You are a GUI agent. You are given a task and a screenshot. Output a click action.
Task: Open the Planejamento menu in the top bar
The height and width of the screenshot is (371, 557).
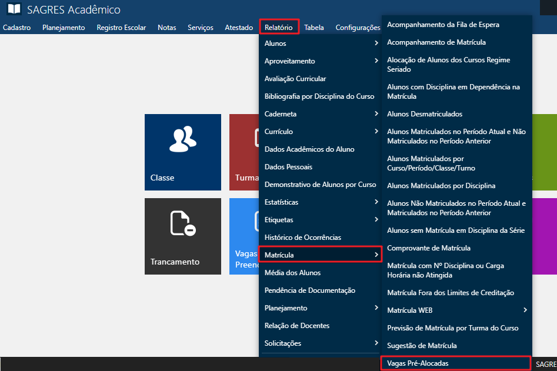tap(64, 27)
